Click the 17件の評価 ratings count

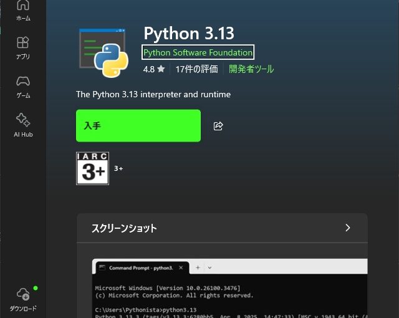pos(196,69)
